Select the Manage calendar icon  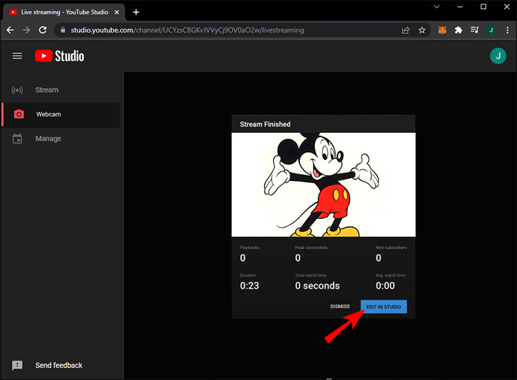(x=17, y=138)
